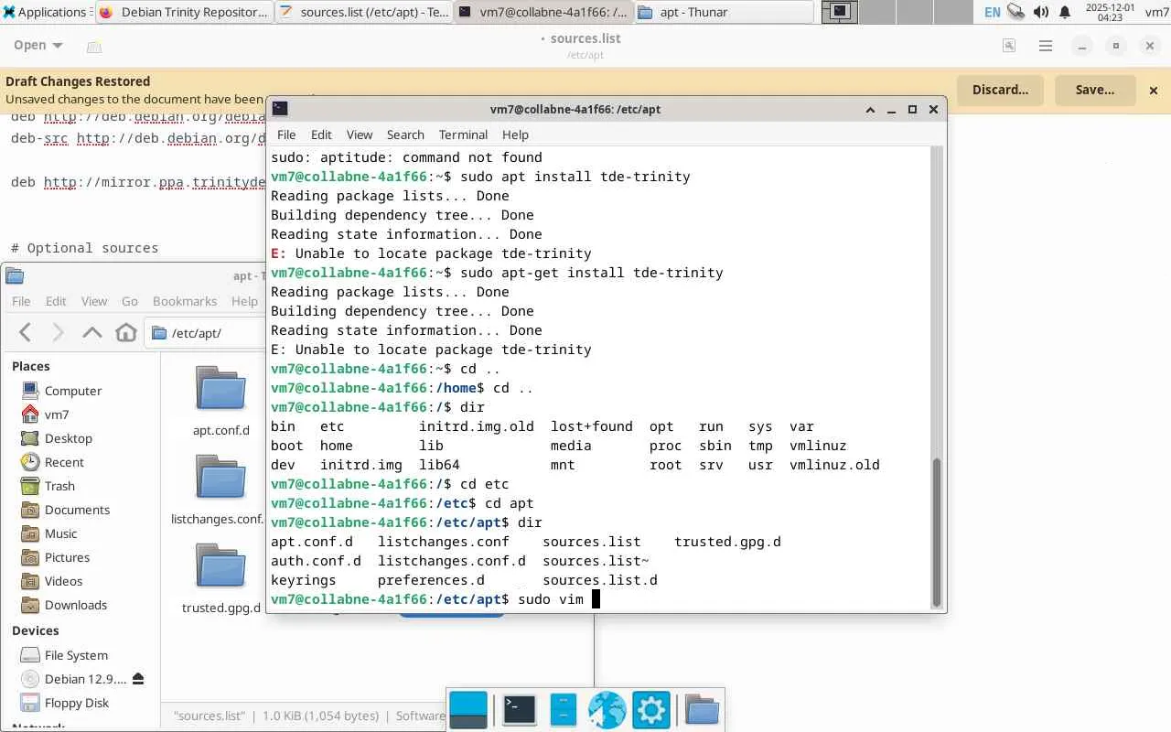Image resolution: width=1171 pixels, height=732 pixels.
Task: Switch to Debian Trinity Repository Firefox window
Action: point(185,12)
